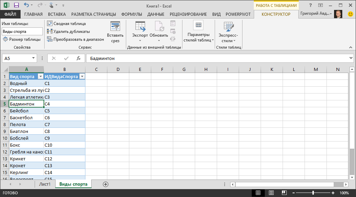
Task: Click the Сводная таблица pivot table icon
Action: tap(50, 24)
